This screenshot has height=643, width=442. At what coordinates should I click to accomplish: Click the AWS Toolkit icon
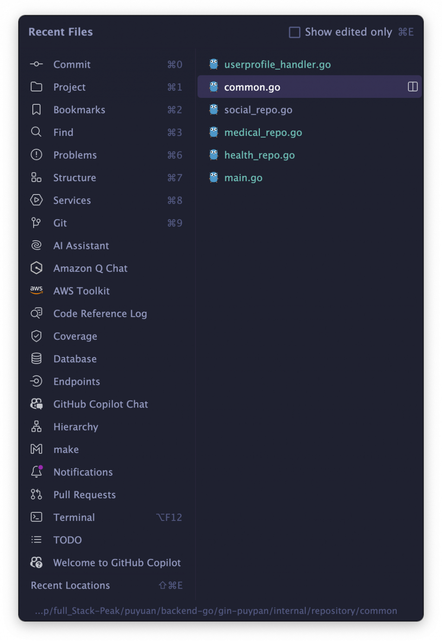pos(36,291)
